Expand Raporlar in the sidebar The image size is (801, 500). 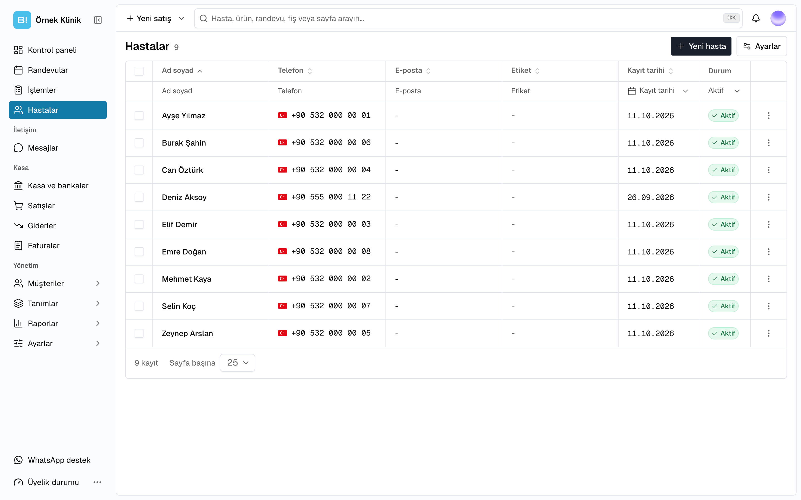point(58,323)
